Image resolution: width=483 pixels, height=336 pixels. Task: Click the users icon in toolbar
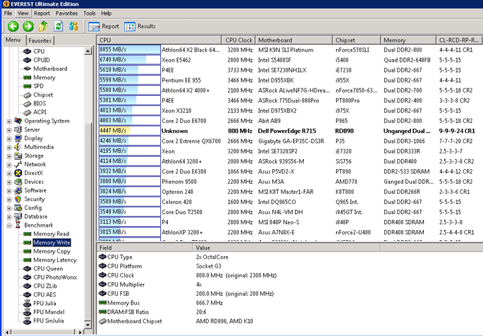pyautogui.click(x=73, y=26)
